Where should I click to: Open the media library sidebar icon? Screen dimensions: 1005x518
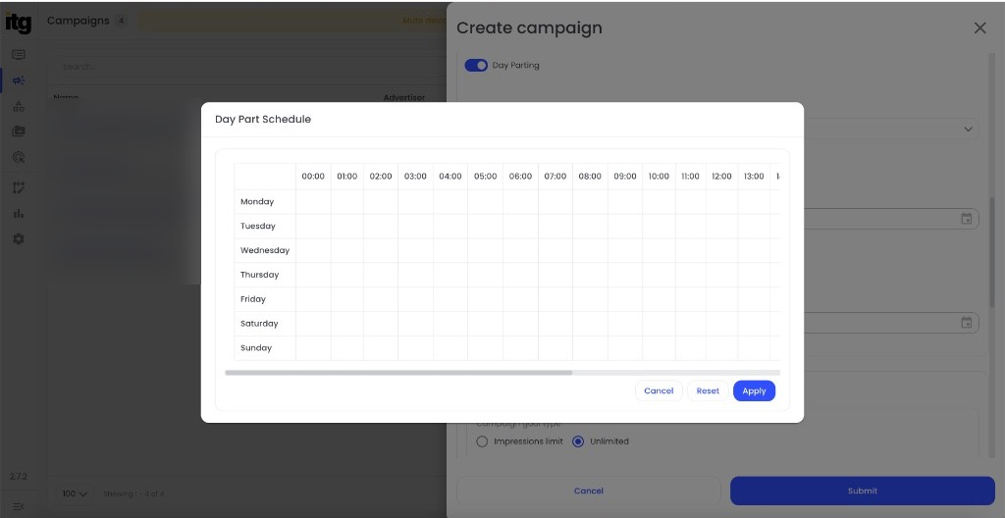click(19, 131)
